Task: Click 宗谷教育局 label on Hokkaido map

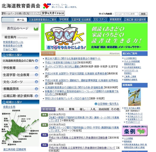Action: tap(16, 111)
